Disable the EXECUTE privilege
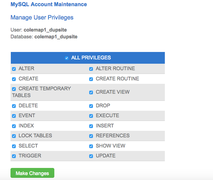The height and width of the screenshot is (180, 213). tap(91, 116)
